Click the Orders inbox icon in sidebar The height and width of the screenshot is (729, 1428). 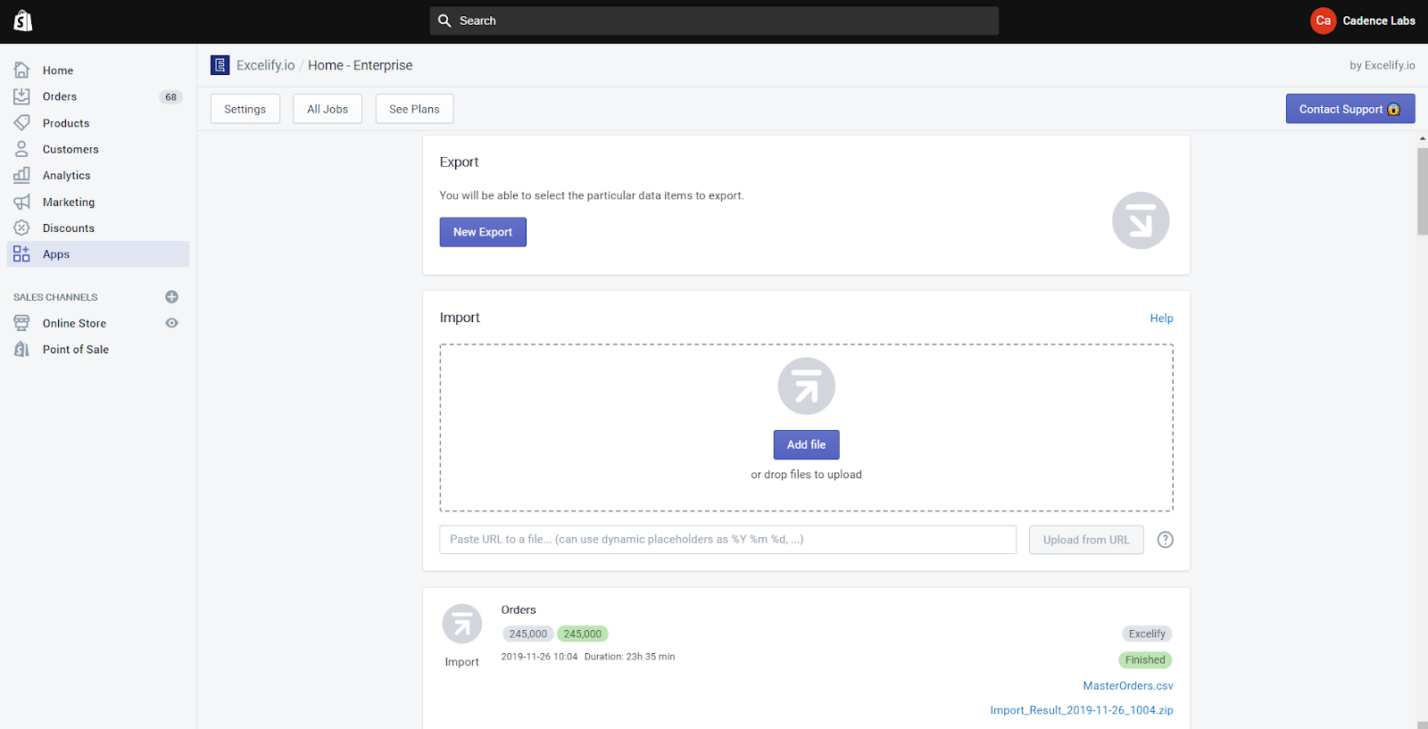click(x=21, y=96)
